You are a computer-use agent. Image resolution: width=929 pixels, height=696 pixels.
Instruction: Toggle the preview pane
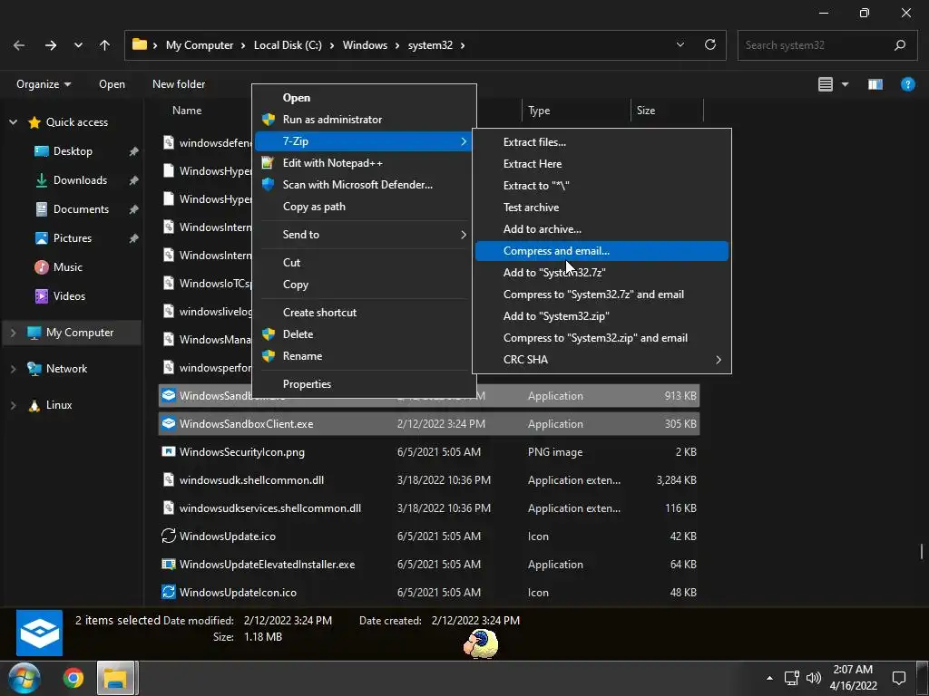(x=875, y=84)
